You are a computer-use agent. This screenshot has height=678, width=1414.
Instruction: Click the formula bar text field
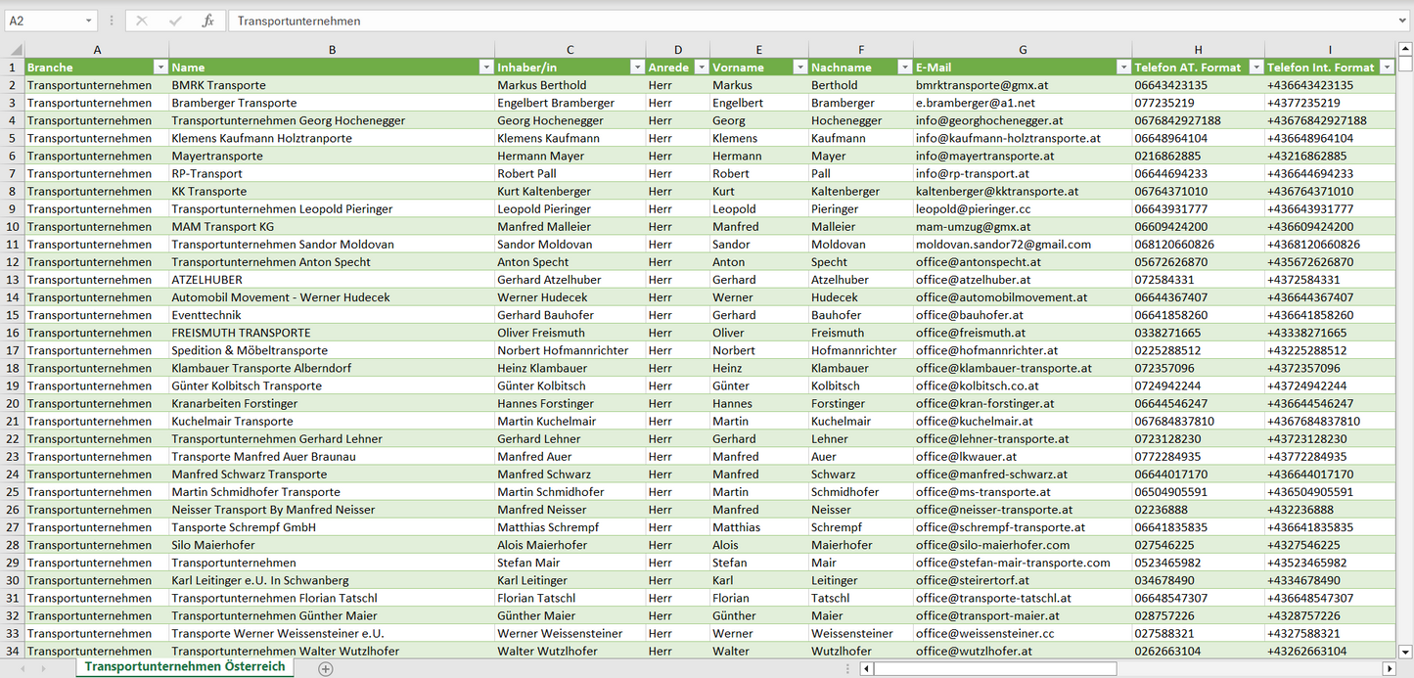pos(783,21)
